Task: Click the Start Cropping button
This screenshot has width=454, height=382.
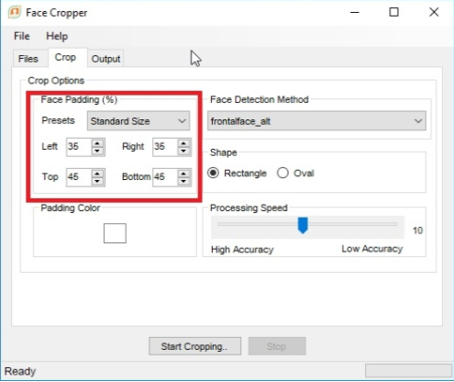Action: coord(194,346)
